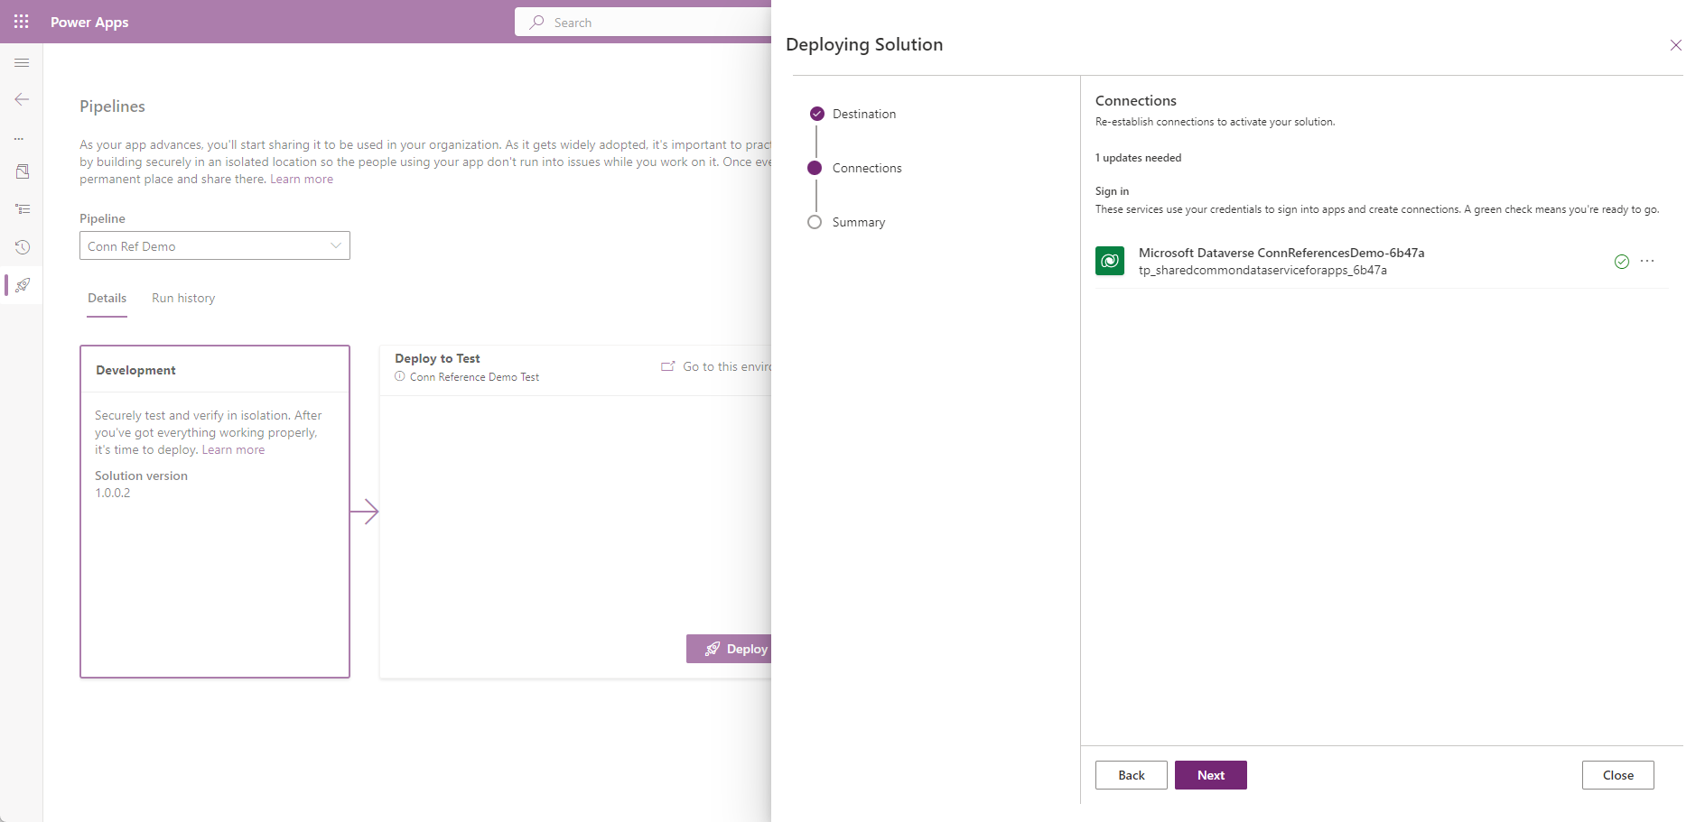The width and height of the screenshot is (1705, 822).
Task: Open the solution Overview sidebar icon
Action: [x=22, y=171]
